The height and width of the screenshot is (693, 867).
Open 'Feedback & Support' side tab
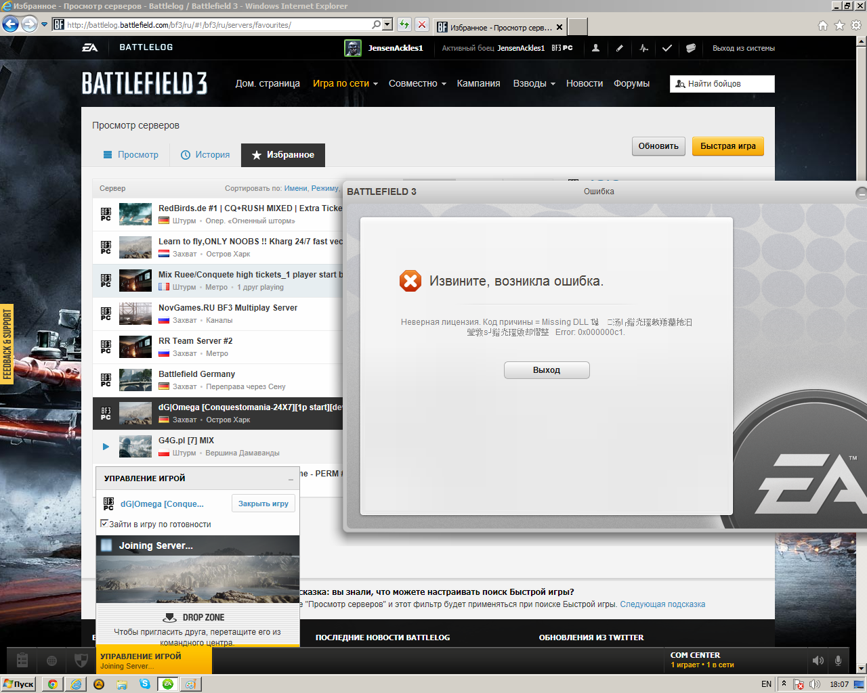(x=7, y=344)
